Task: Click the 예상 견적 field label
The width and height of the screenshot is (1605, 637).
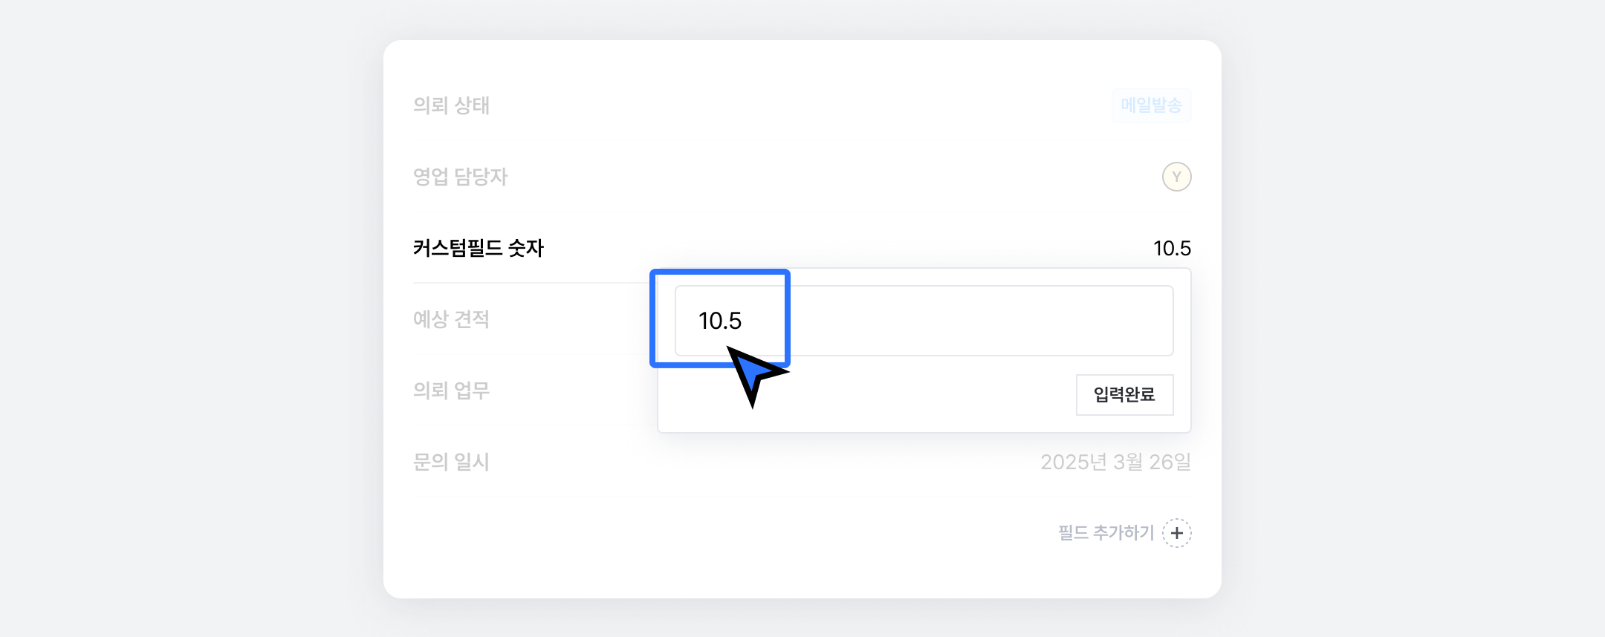Action: [x=451, y=319]
